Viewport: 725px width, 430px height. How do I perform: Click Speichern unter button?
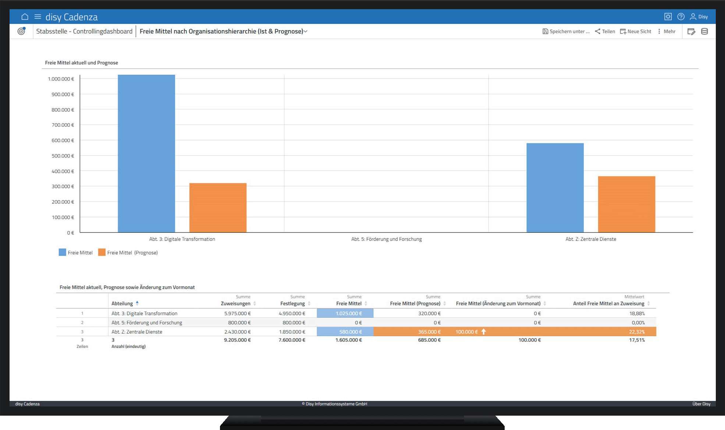[566, 32]
